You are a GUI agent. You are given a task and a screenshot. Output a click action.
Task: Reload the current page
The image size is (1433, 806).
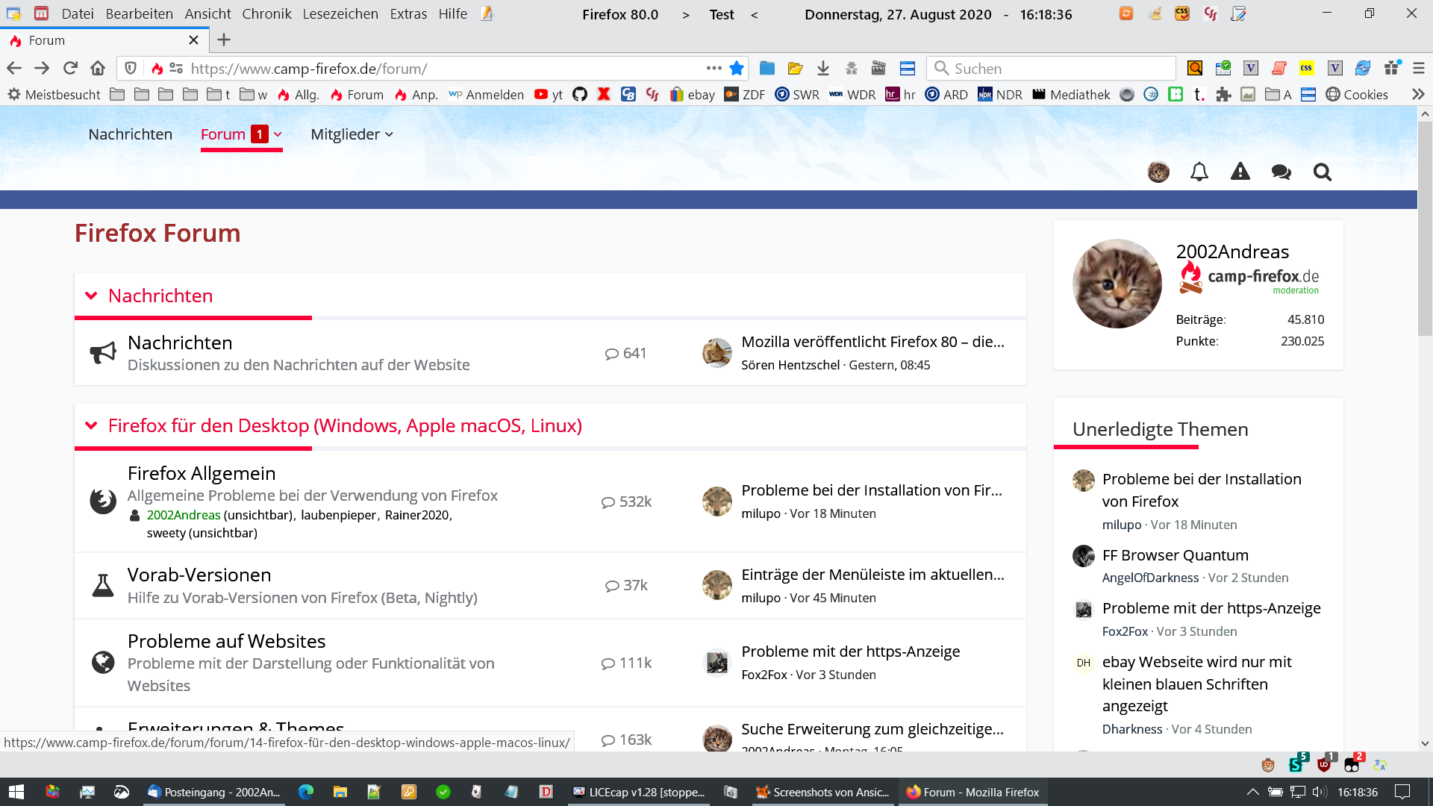pos(70,69)
